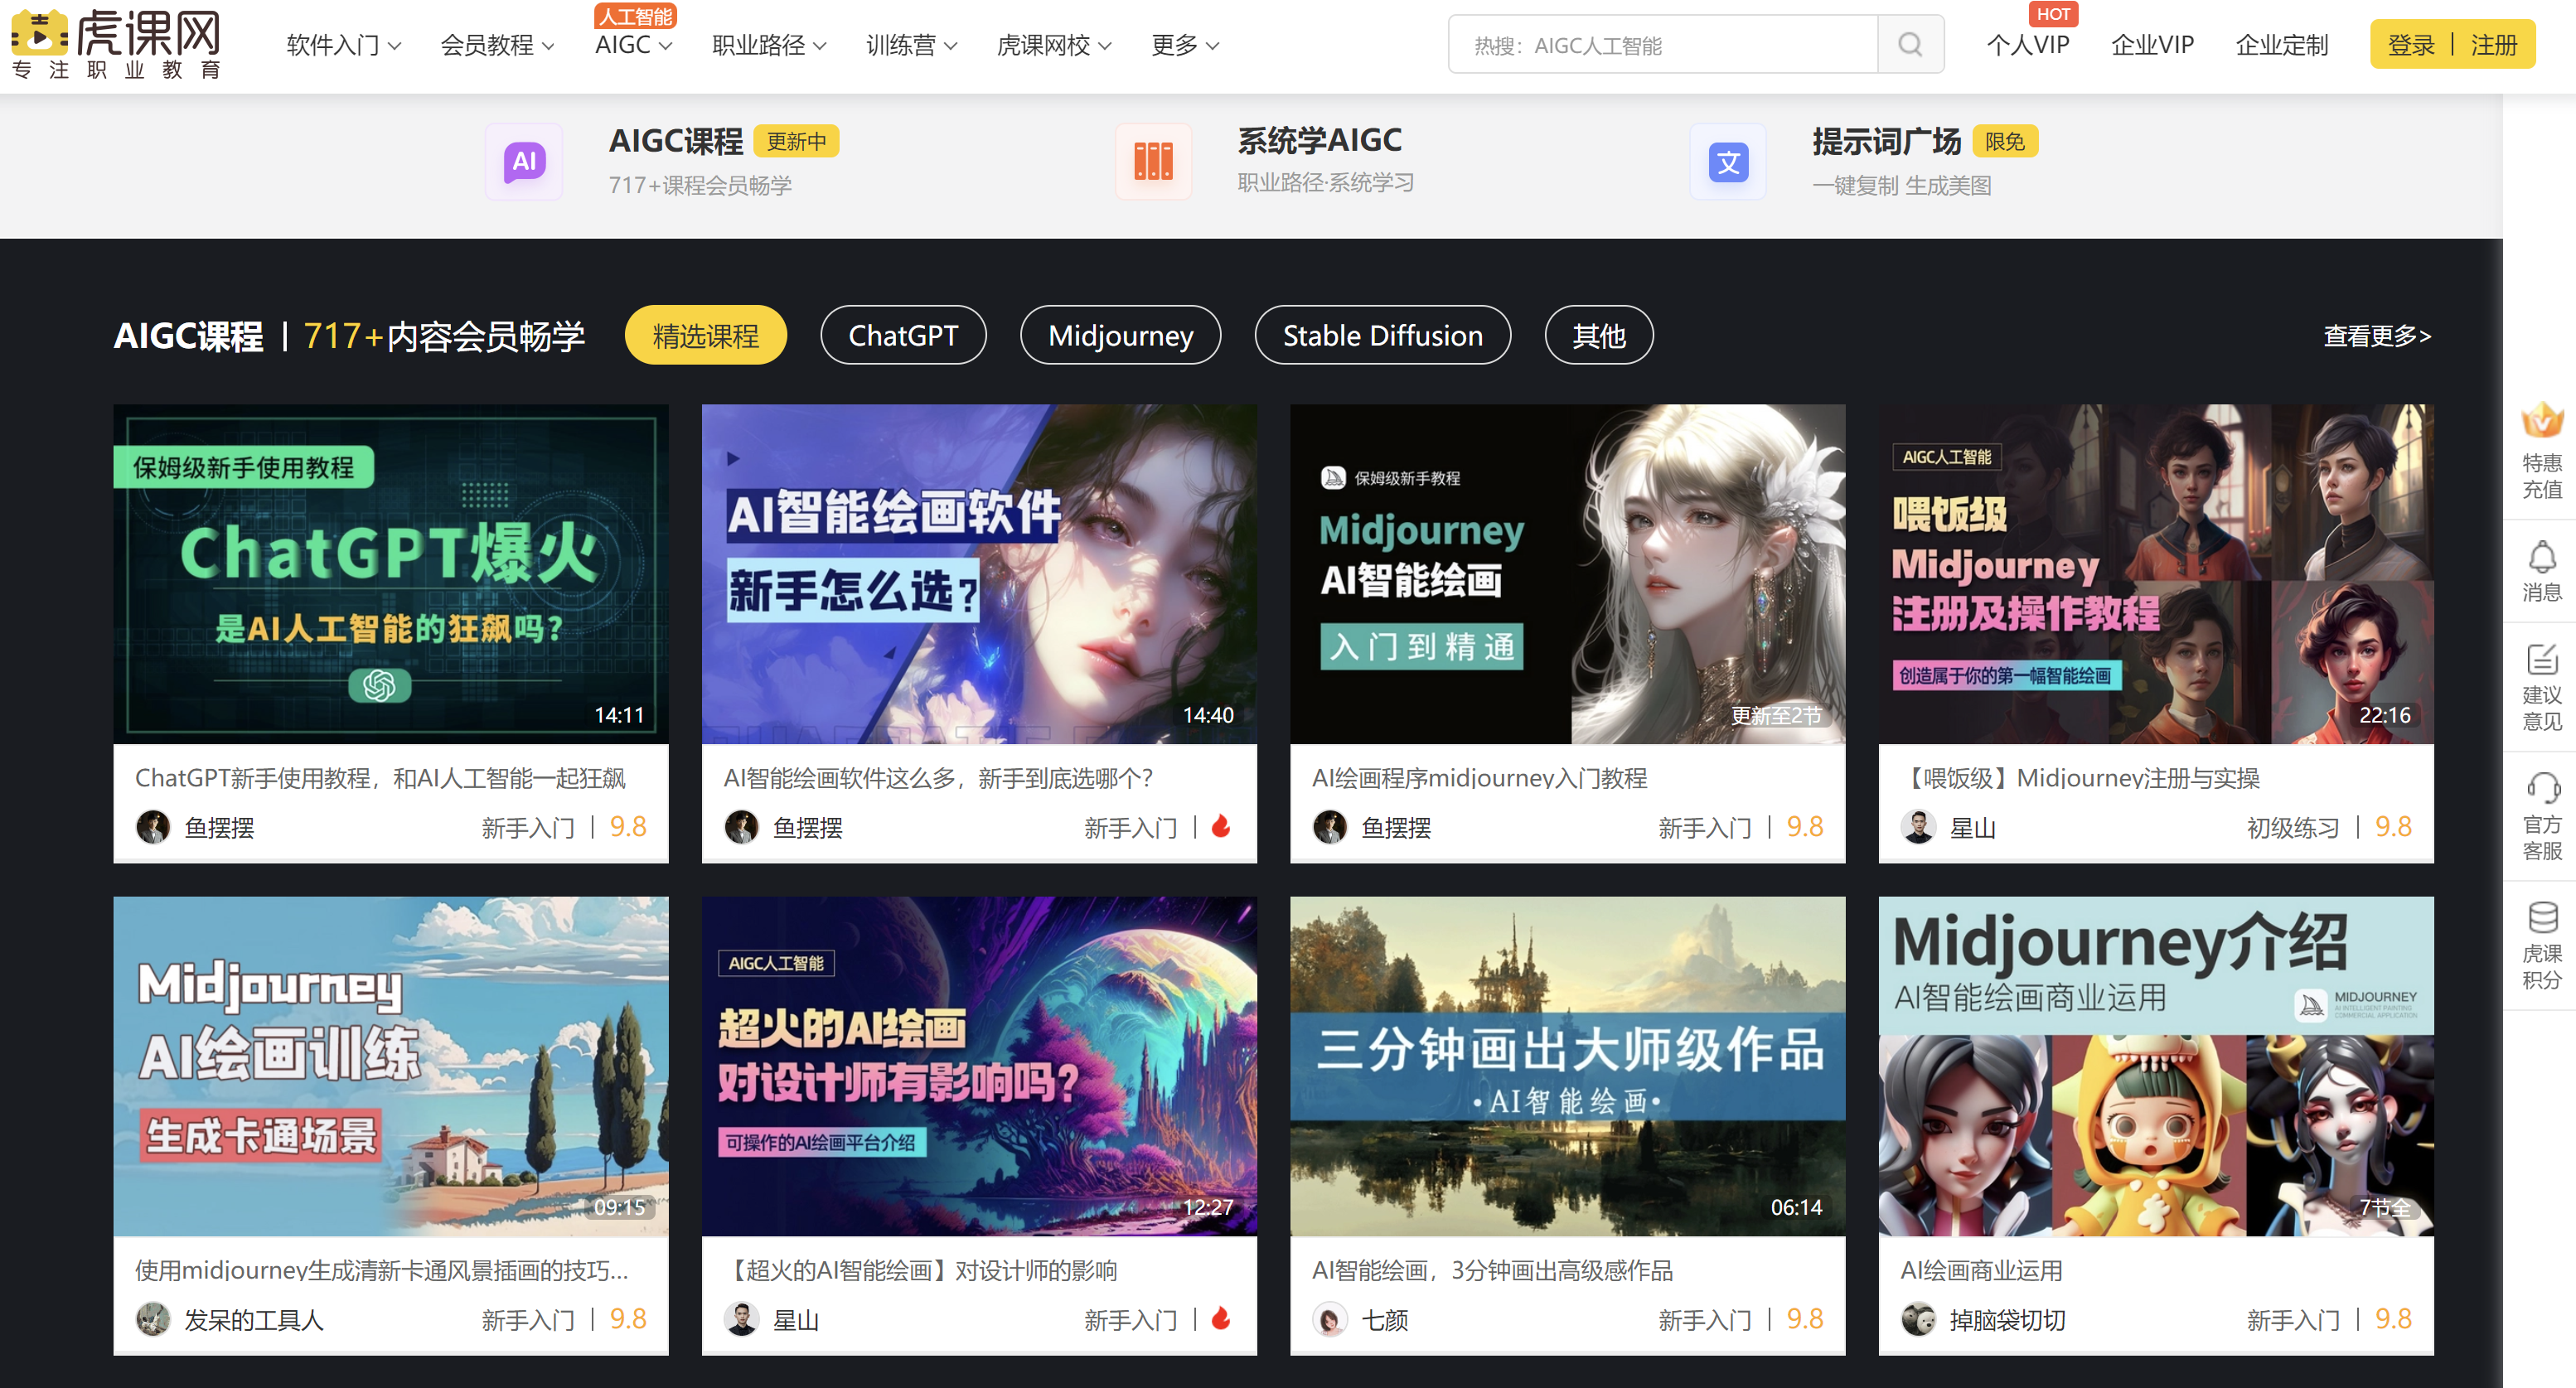Viewport: 2576px width, 1388px height.
Task: Click the hot flame icon on AI智能绘画软件 card
Action: 1221,827
